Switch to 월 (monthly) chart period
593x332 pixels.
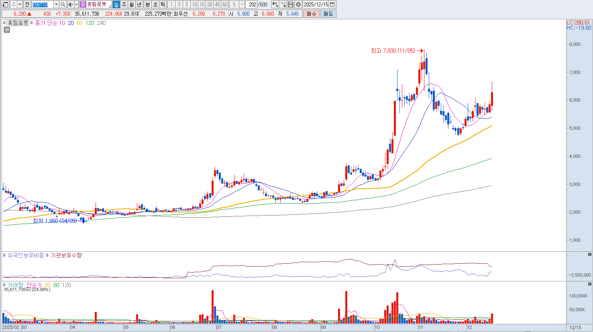(131, 4)
